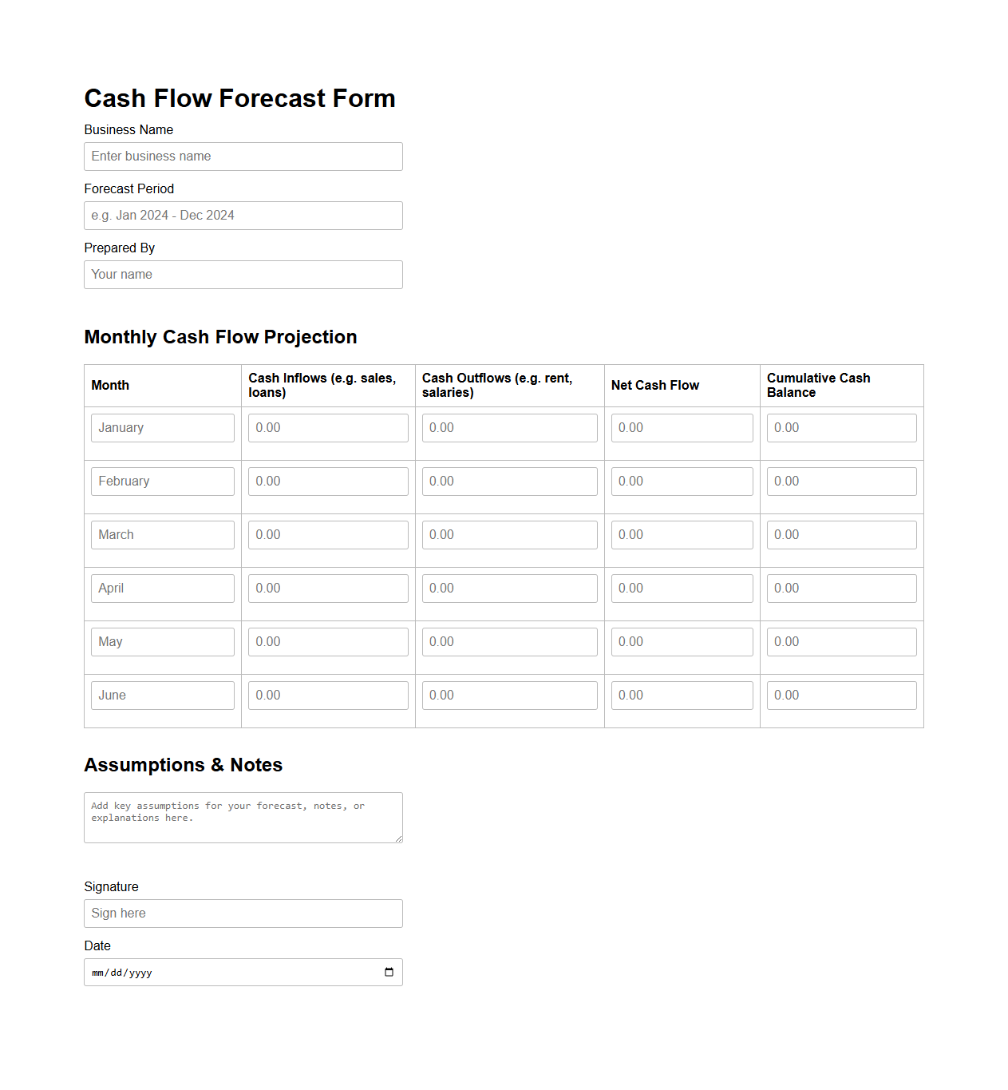Open the date picker calendar icon

click(389, 972)
